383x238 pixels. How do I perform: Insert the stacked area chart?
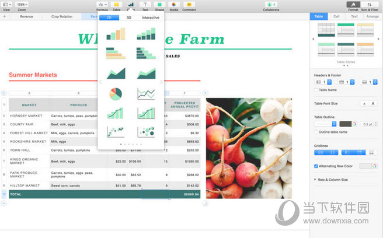pos(146,73)
